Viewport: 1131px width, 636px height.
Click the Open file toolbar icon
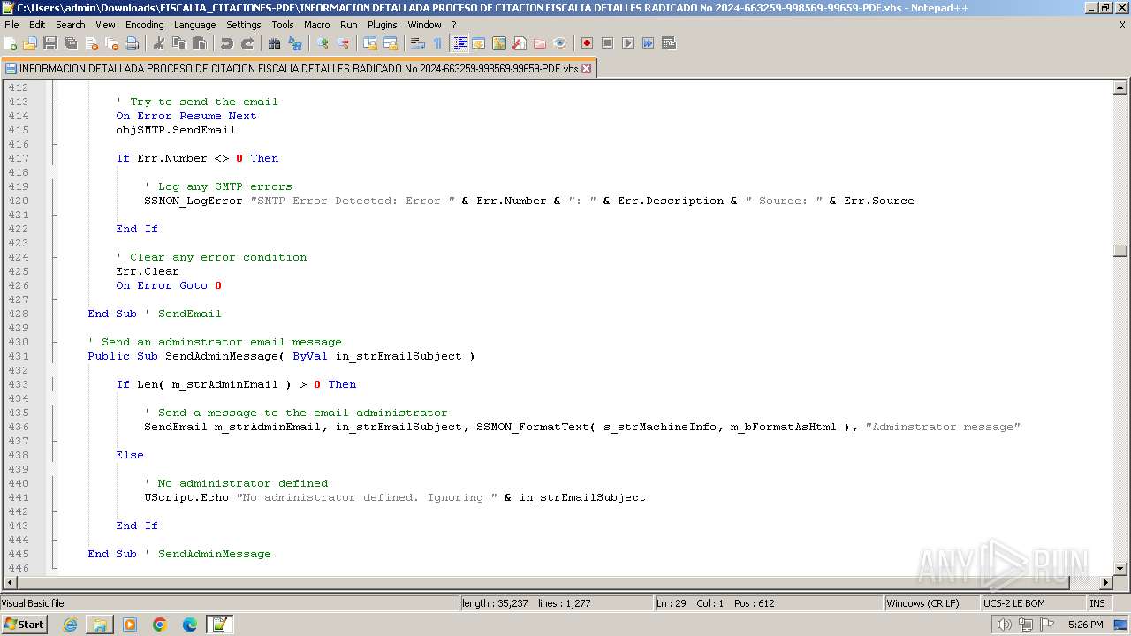tap(30, 43)
